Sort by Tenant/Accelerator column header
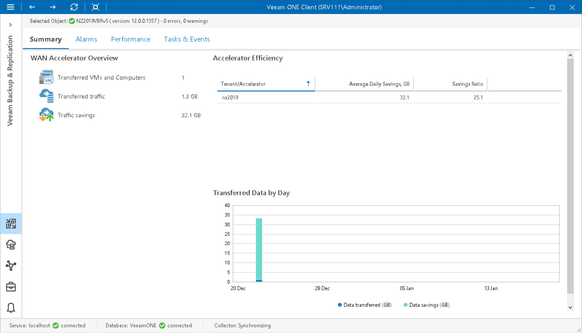The image size is (582, 333). (x=266, y=84)
